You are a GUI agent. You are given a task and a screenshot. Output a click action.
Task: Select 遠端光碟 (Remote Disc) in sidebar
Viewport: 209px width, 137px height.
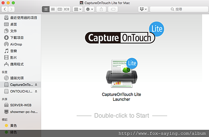[21, 78]
